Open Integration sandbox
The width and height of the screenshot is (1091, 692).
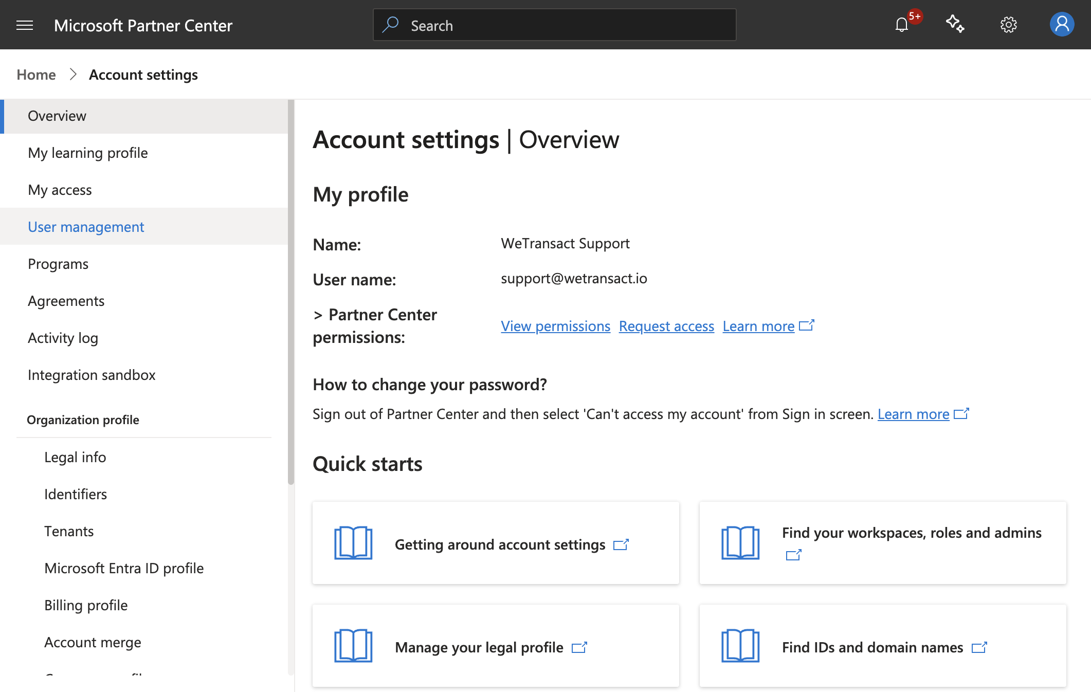[x=144, y=375]
